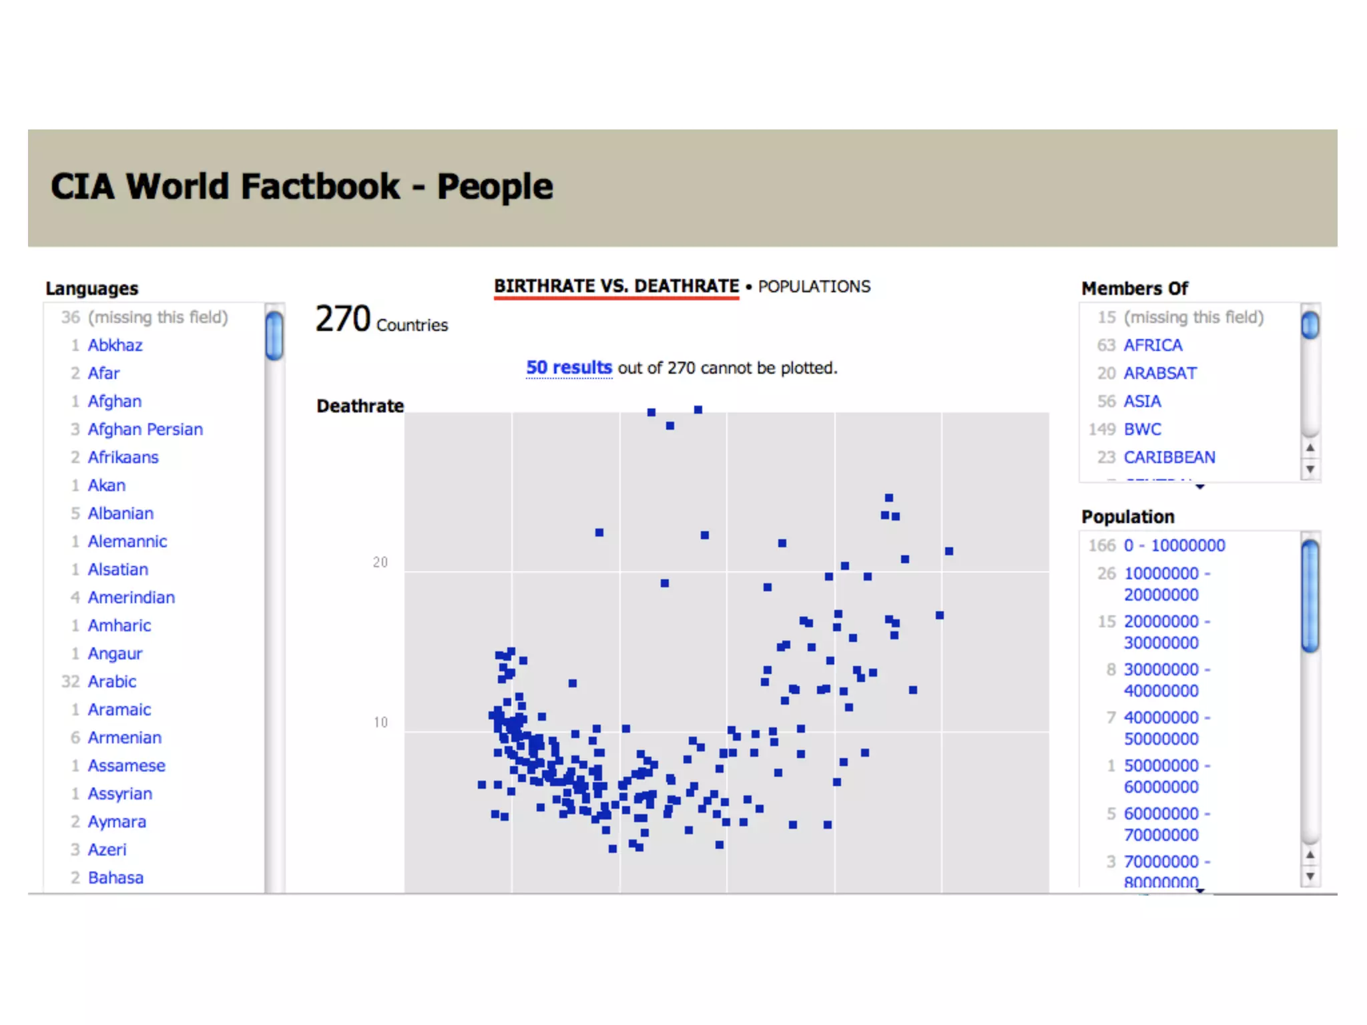
Task: Choose population range 50000000 - 60000000
Action: [1167, 776]
